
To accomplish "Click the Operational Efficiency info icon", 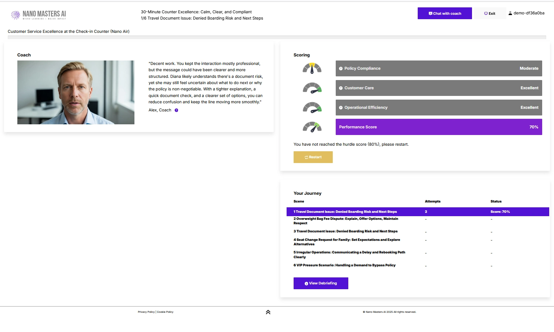I will [x=340, y=107].
